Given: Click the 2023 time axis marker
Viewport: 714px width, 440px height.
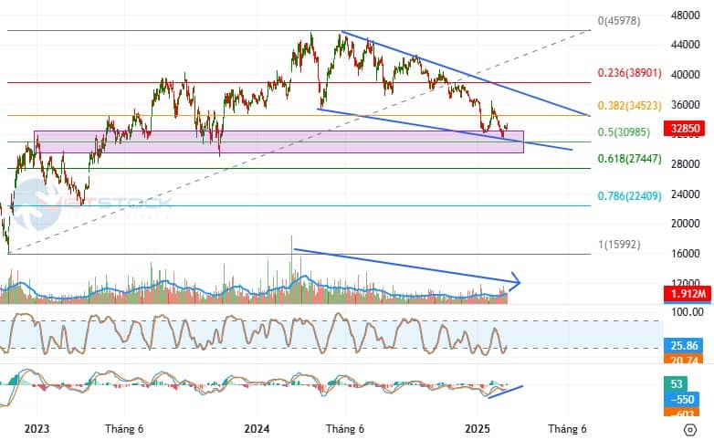Looking at the screenshot, I should 37,427.
